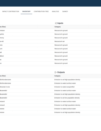Select the Anhydrite input row
Screen dimensions: 101x131
[50, 34]
